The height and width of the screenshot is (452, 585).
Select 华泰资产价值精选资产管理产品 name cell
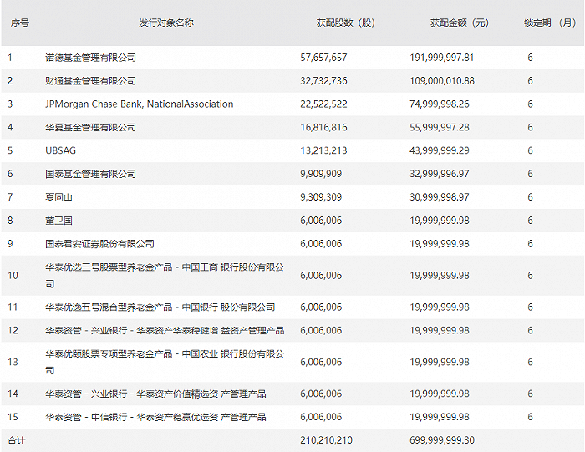(155, 394)
